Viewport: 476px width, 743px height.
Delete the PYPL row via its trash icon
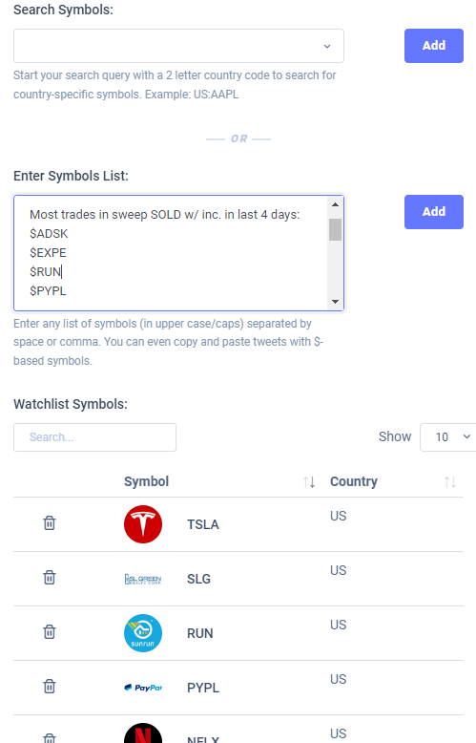click(x=50, y=687)
